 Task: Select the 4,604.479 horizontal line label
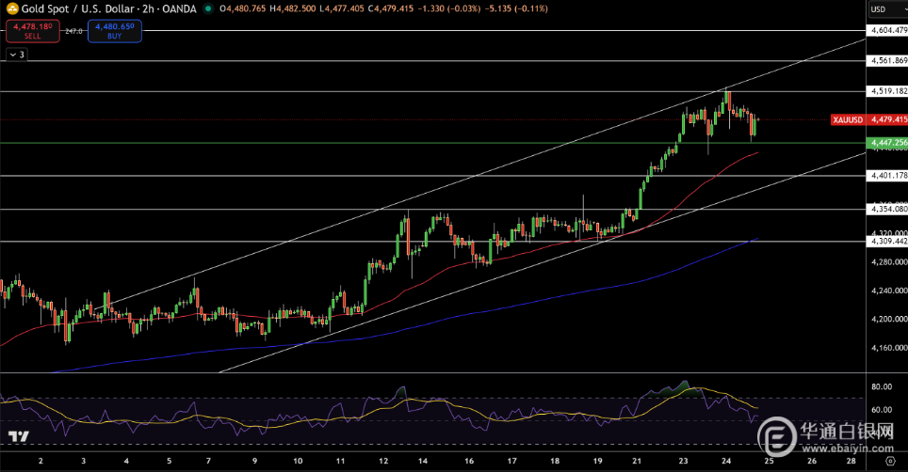[887, 31]
